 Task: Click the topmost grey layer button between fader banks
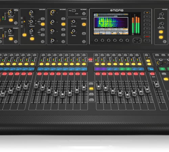click(x=91, y=83)
